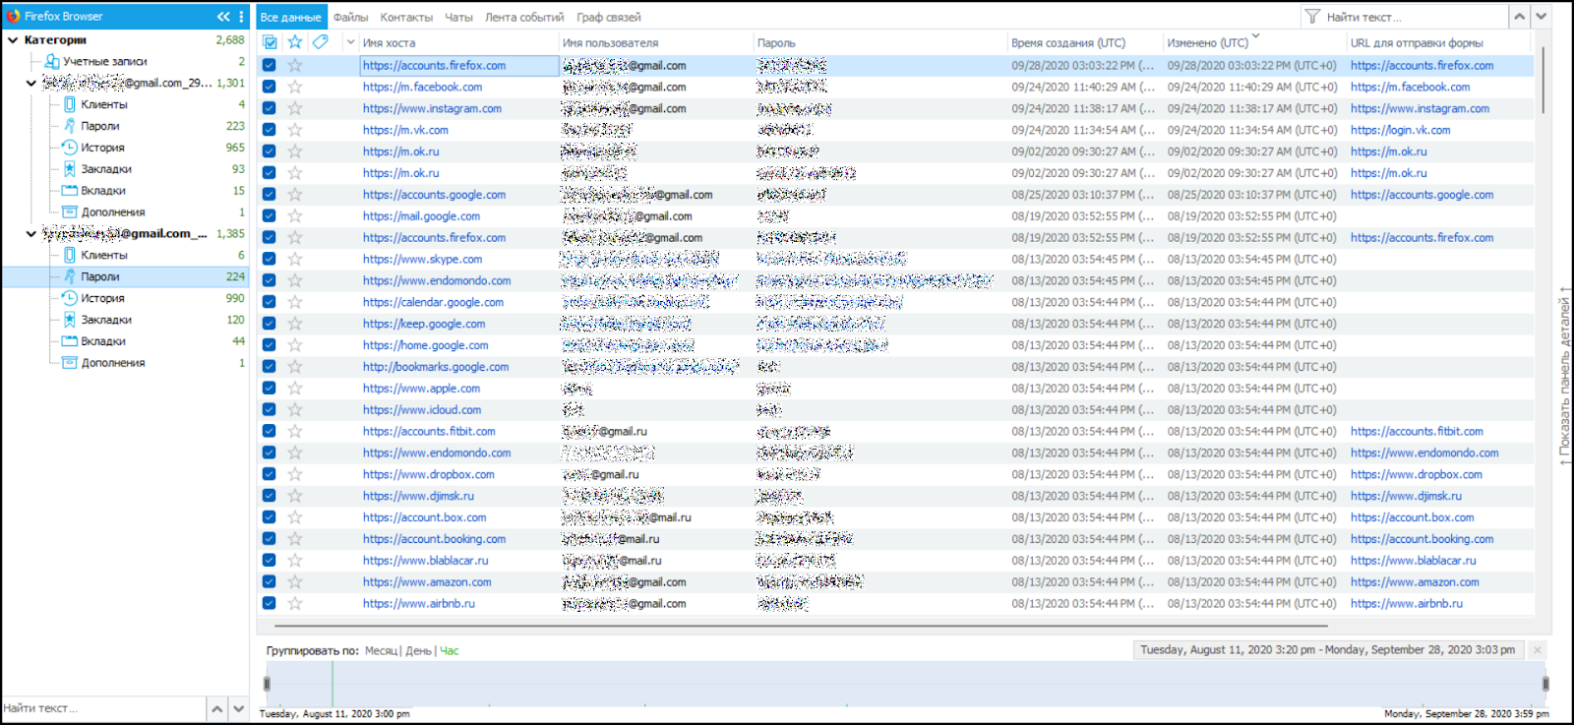
Task: Select Учетные записи accounts item
Action: (105, 61)
